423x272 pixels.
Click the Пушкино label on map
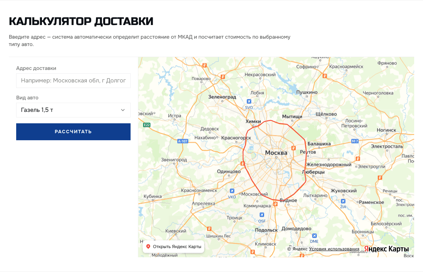[x=307, y=92]
